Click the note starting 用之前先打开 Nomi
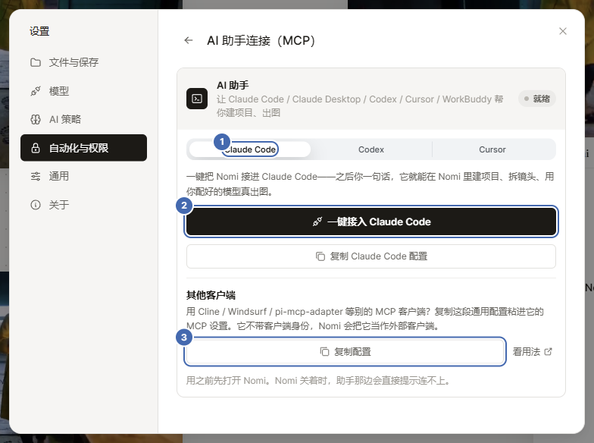Screen dimensions: 594x443 318,381
